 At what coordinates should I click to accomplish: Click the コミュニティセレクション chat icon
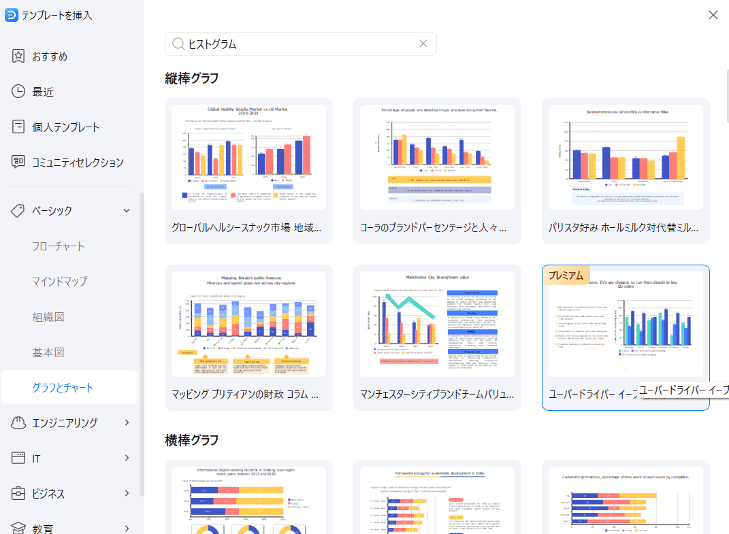pos(19,163)
